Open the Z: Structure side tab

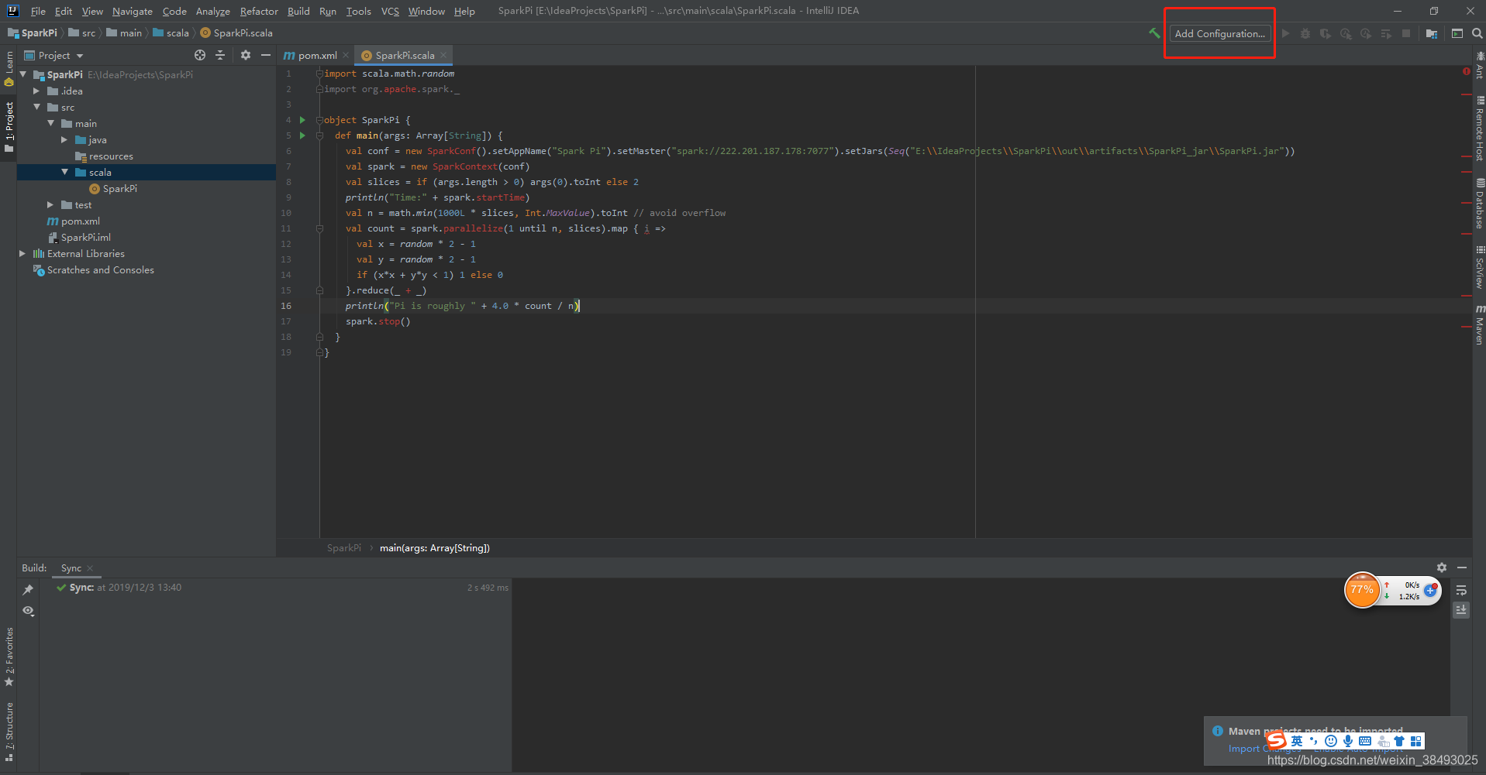[9, 732]
